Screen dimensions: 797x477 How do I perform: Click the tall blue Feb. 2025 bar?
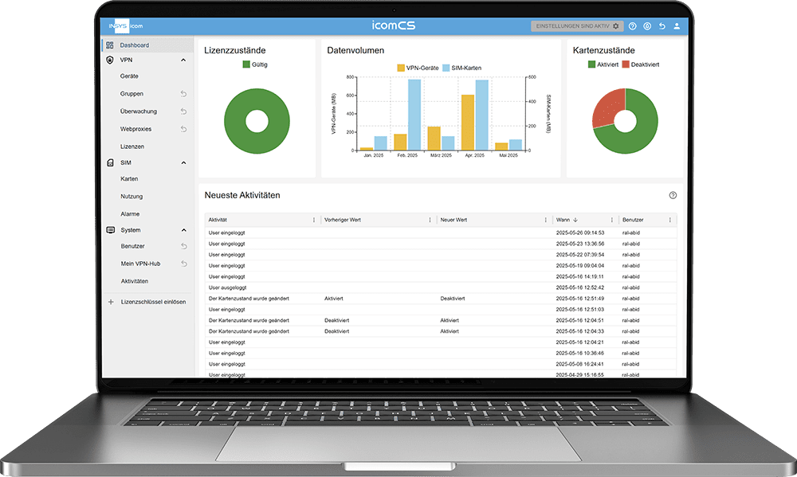click(x=414, y=115)
